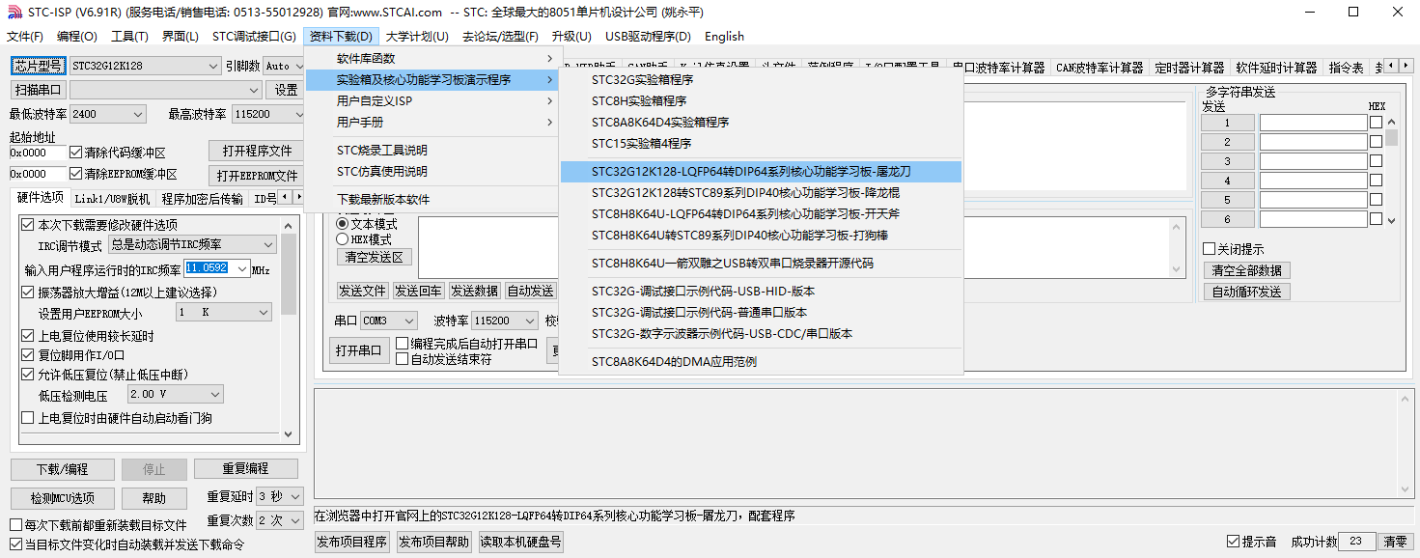The image size is (1420, 558).
Task: Open the 文件(F) menu
Action: point(25,37)
